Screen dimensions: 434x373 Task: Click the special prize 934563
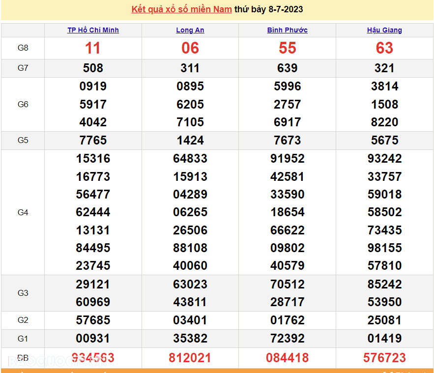(x=92, y=358)
